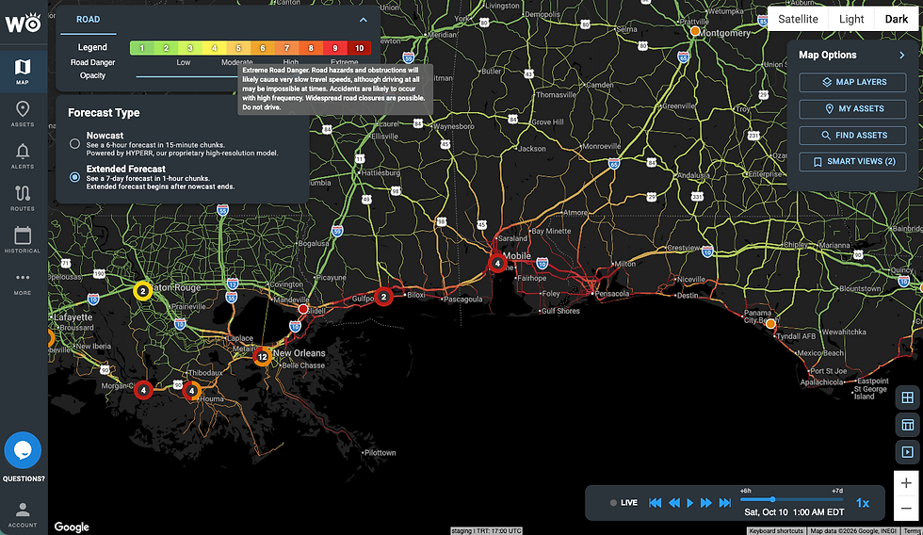The image size is (923, 535).
Task: Select the ROAD tab
Action: 88,20
